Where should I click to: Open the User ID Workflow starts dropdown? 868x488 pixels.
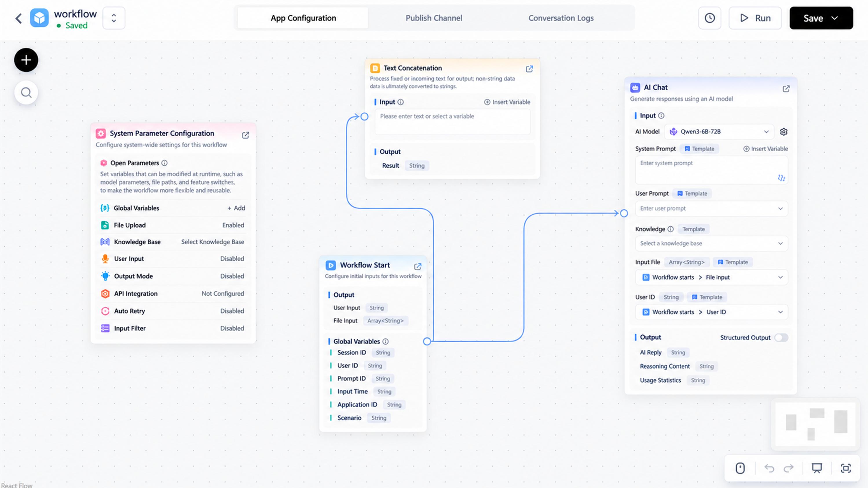(711, 312)
